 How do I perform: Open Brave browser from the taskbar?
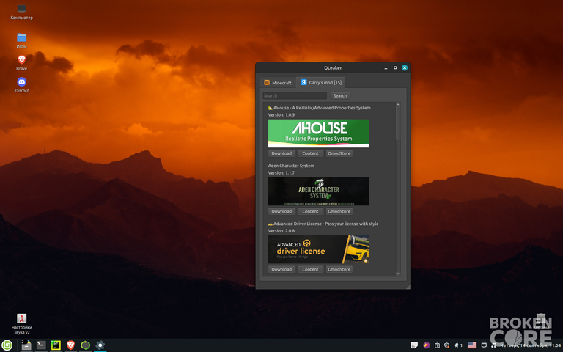(70, 345)
